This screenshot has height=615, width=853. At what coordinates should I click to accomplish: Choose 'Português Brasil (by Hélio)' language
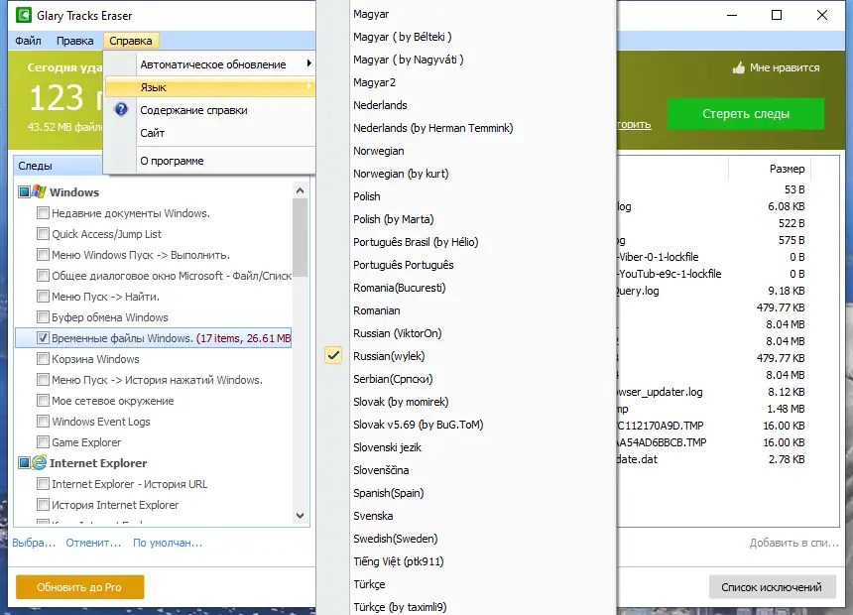[416, 242]
